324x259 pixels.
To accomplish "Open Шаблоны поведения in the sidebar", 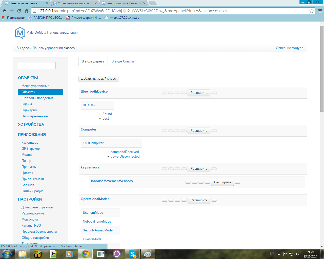I will click(x=37, y=98).
